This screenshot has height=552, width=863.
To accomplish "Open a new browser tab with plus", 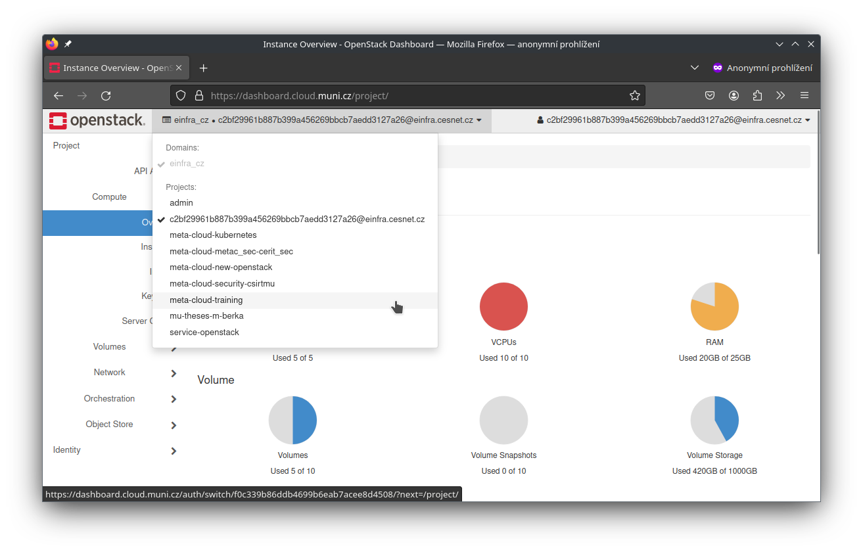I will 204,68.
